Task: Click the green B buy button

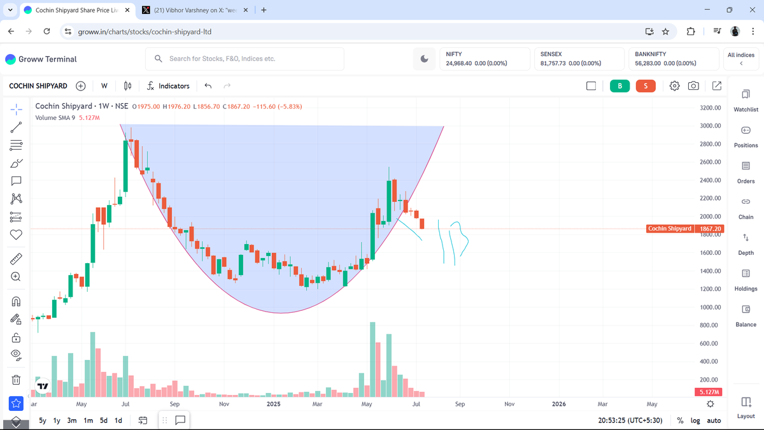Action: coord(619,86)
